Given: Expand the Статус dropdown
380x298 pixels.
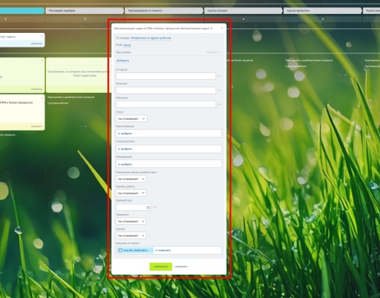Looking at the screenshot, I should (132, 118).
